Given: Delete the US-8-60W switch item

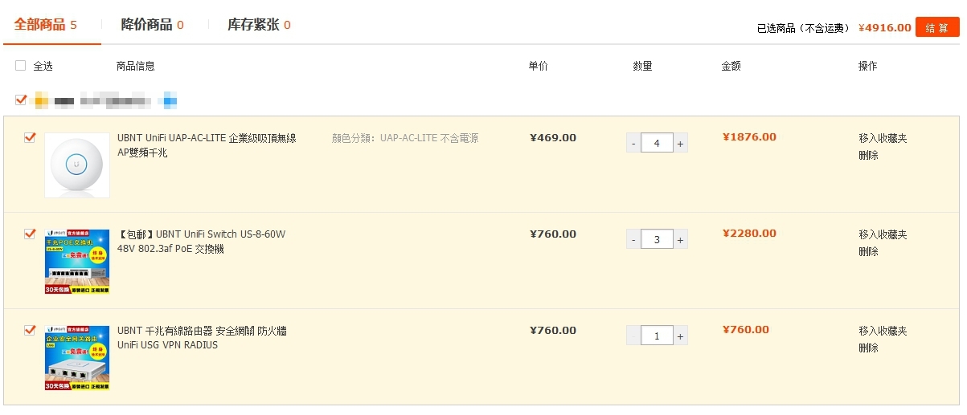Looking at the screenshot, I should [x=868, y=251].
